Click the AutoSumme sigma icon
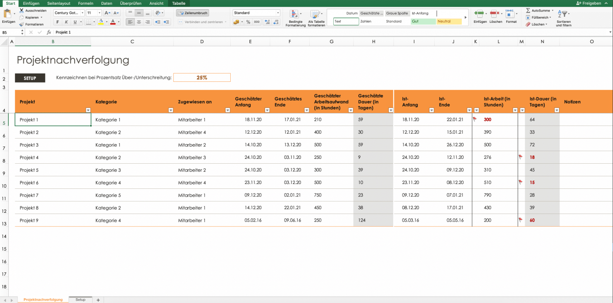The height and width of the screenshot is (303, 613). click(x=528, y=10)
